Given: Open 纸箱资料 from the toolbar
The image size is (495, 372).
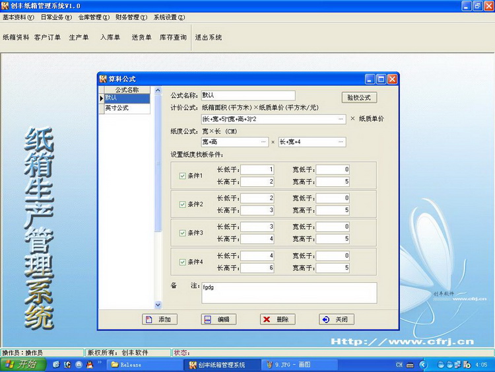Looking at the screenshot, I should pyautogui.click(x=16, y=38).
